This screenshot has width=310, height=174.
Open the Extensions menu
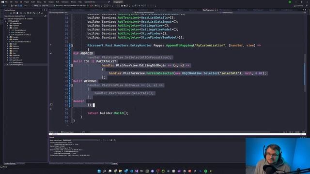65,2
